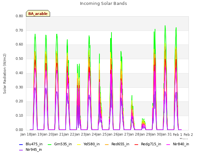Click the Yel580_in legend label
This screenshot has height=156, width=208.
point(92,144)
